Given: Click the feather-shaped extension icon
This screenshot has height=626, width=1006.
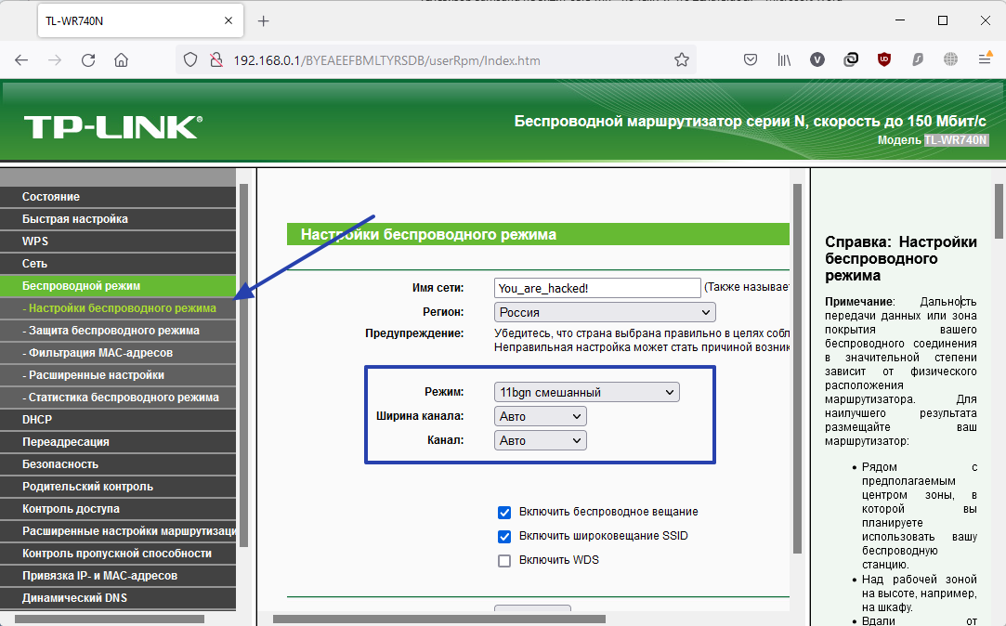Looking at the screenshot, I should pos(918,60).
